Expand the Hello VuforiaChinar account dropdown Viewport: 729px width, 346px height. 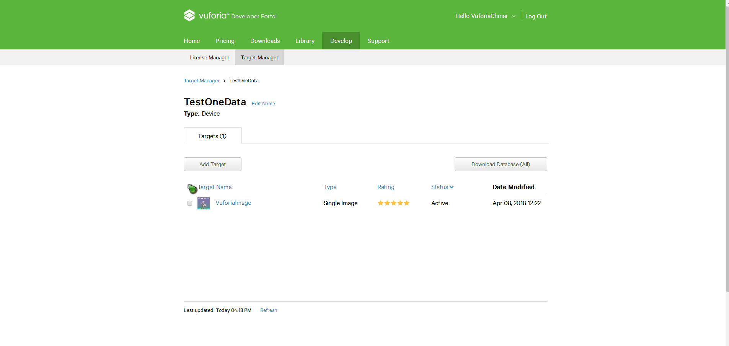tap(486, 16)
